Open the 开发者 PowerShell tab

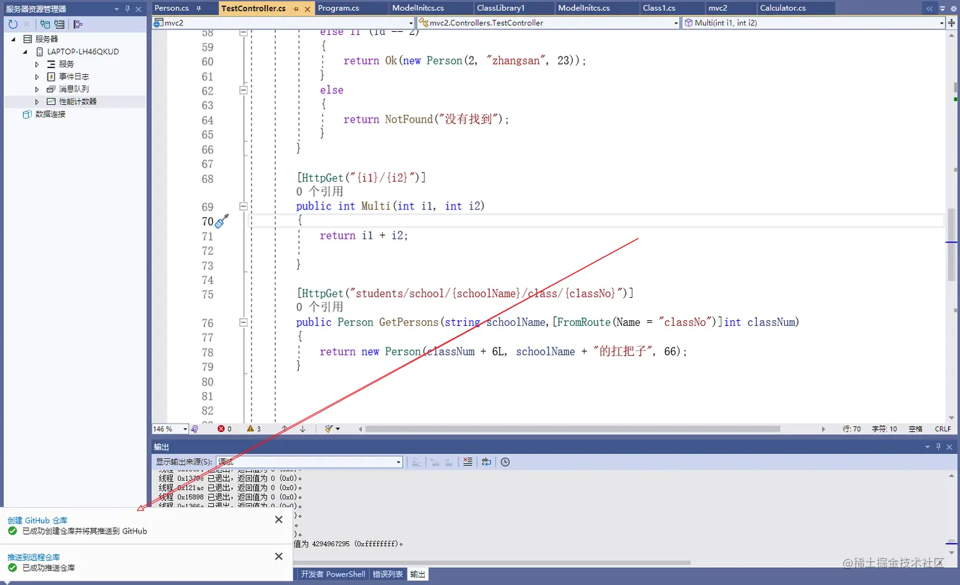tap(333, 574)
